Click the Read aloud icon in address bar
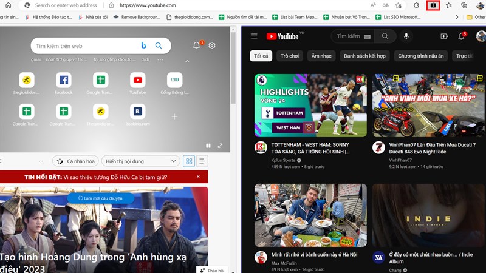 click(373, 5)
